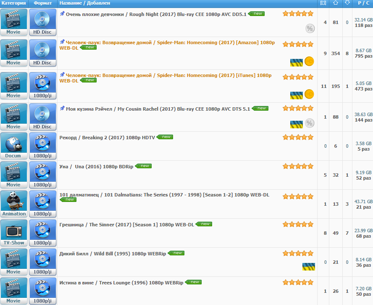Screen dimensions: 373x305
Task: Sort by Р / С size column header
Action: tap(364, 3)
